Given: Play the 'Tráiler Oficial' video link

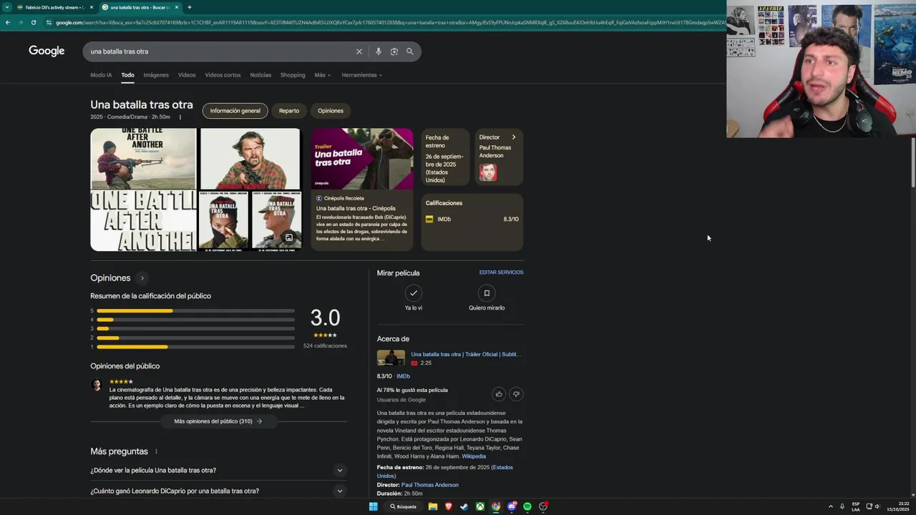Looking at the screenshot, I should pos(465,354).
